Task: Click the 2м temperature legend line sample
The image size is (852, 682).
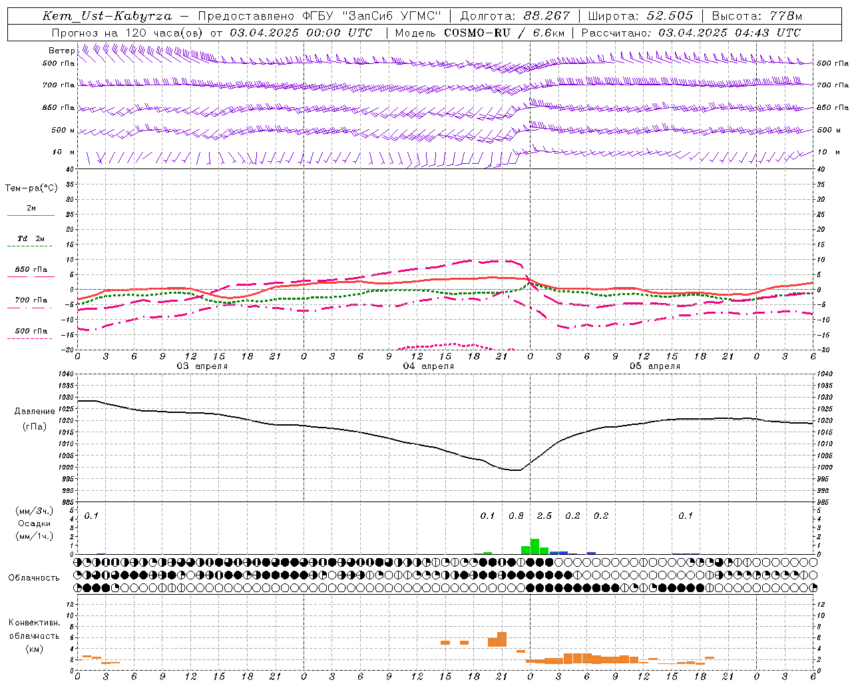Action: coord(31,216)
